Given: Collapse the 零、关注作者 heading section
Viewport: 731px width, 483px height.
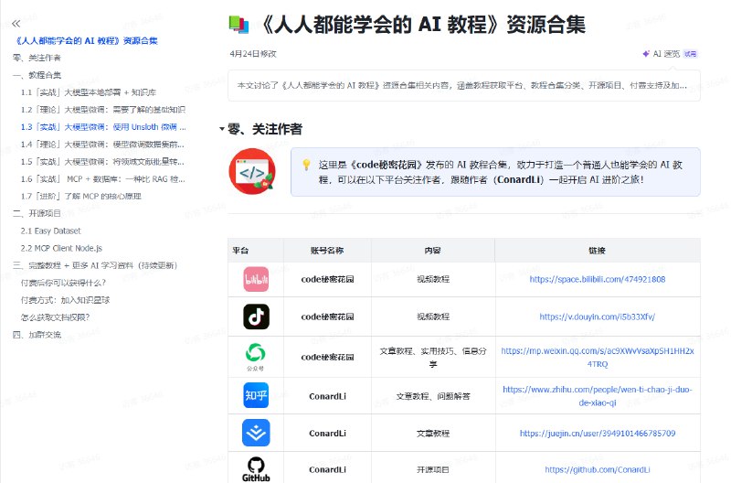Looking at the screenshot, I should point(222,129).
